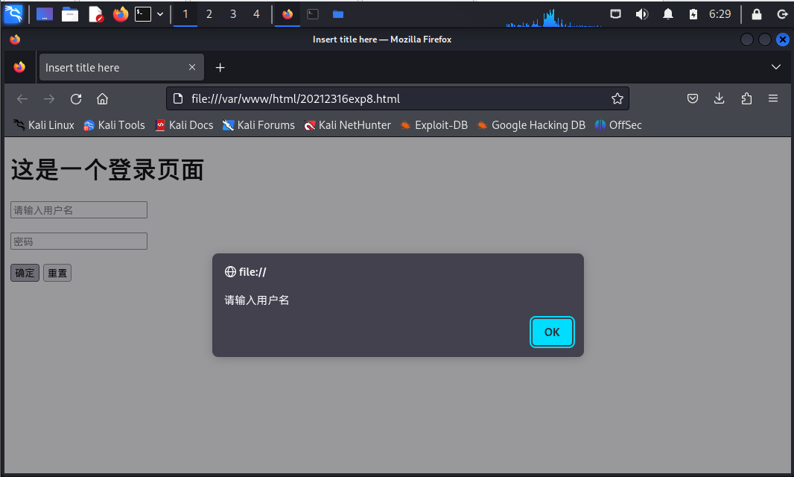The width and height of the screenshot is (794, 477).
Task: Go to the Firefox home page
Action: click(102, 99)
